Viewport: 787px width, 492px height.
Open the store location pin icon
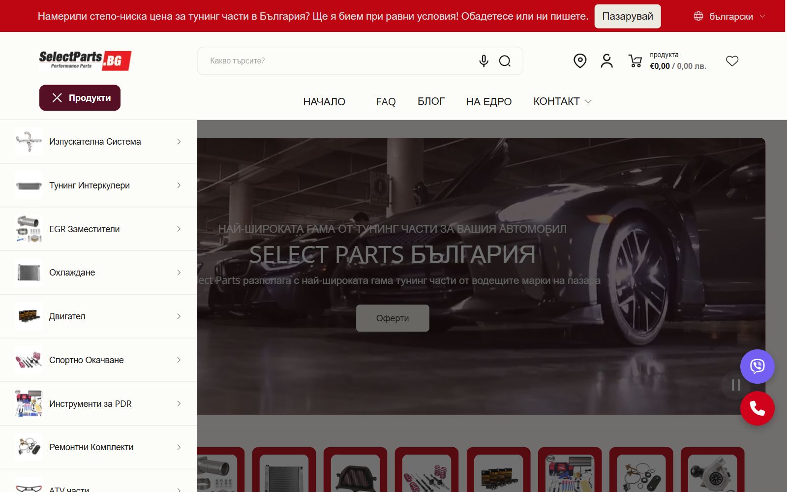580,61
